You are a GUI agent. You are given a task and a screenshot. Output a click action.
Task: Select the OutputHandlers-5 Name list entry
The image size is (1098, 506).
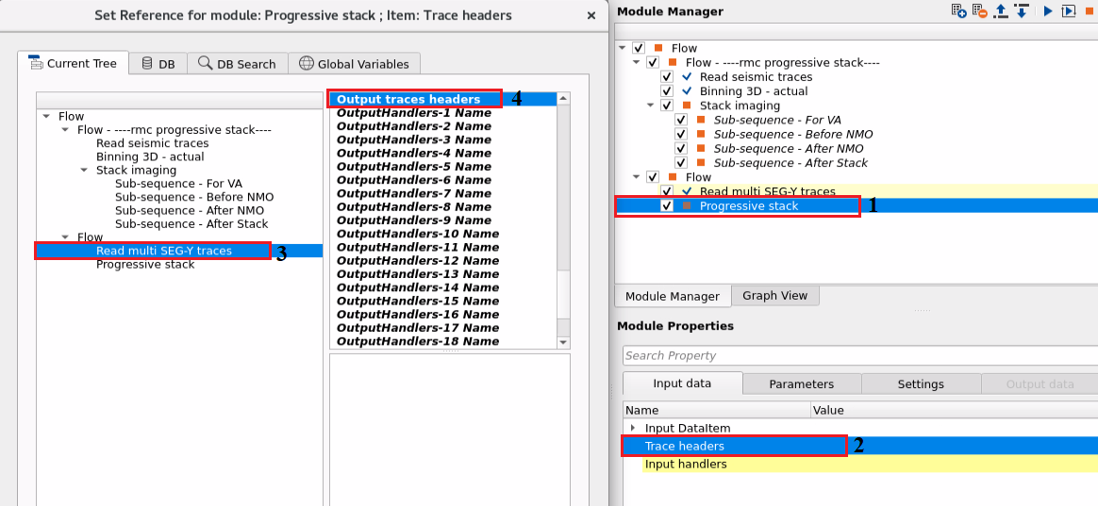point(443,167)
